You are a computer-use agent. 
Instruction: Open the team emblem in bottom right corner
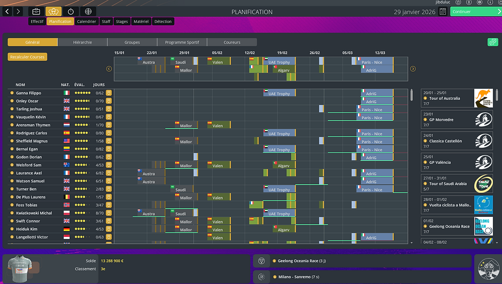point(488,269)
